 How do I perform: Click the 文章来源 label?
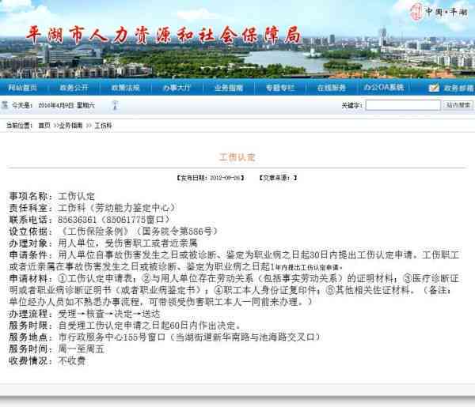[x=278, y=178]
